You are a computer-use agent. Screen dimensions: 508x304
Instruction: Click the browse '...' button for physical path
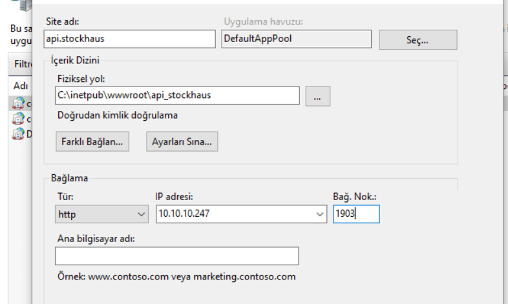[317, 96]
